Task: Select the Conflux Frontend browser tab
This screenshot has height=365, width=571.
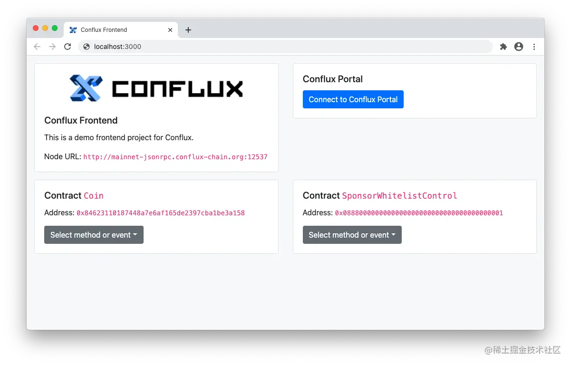Action: [x=121, y=30]
